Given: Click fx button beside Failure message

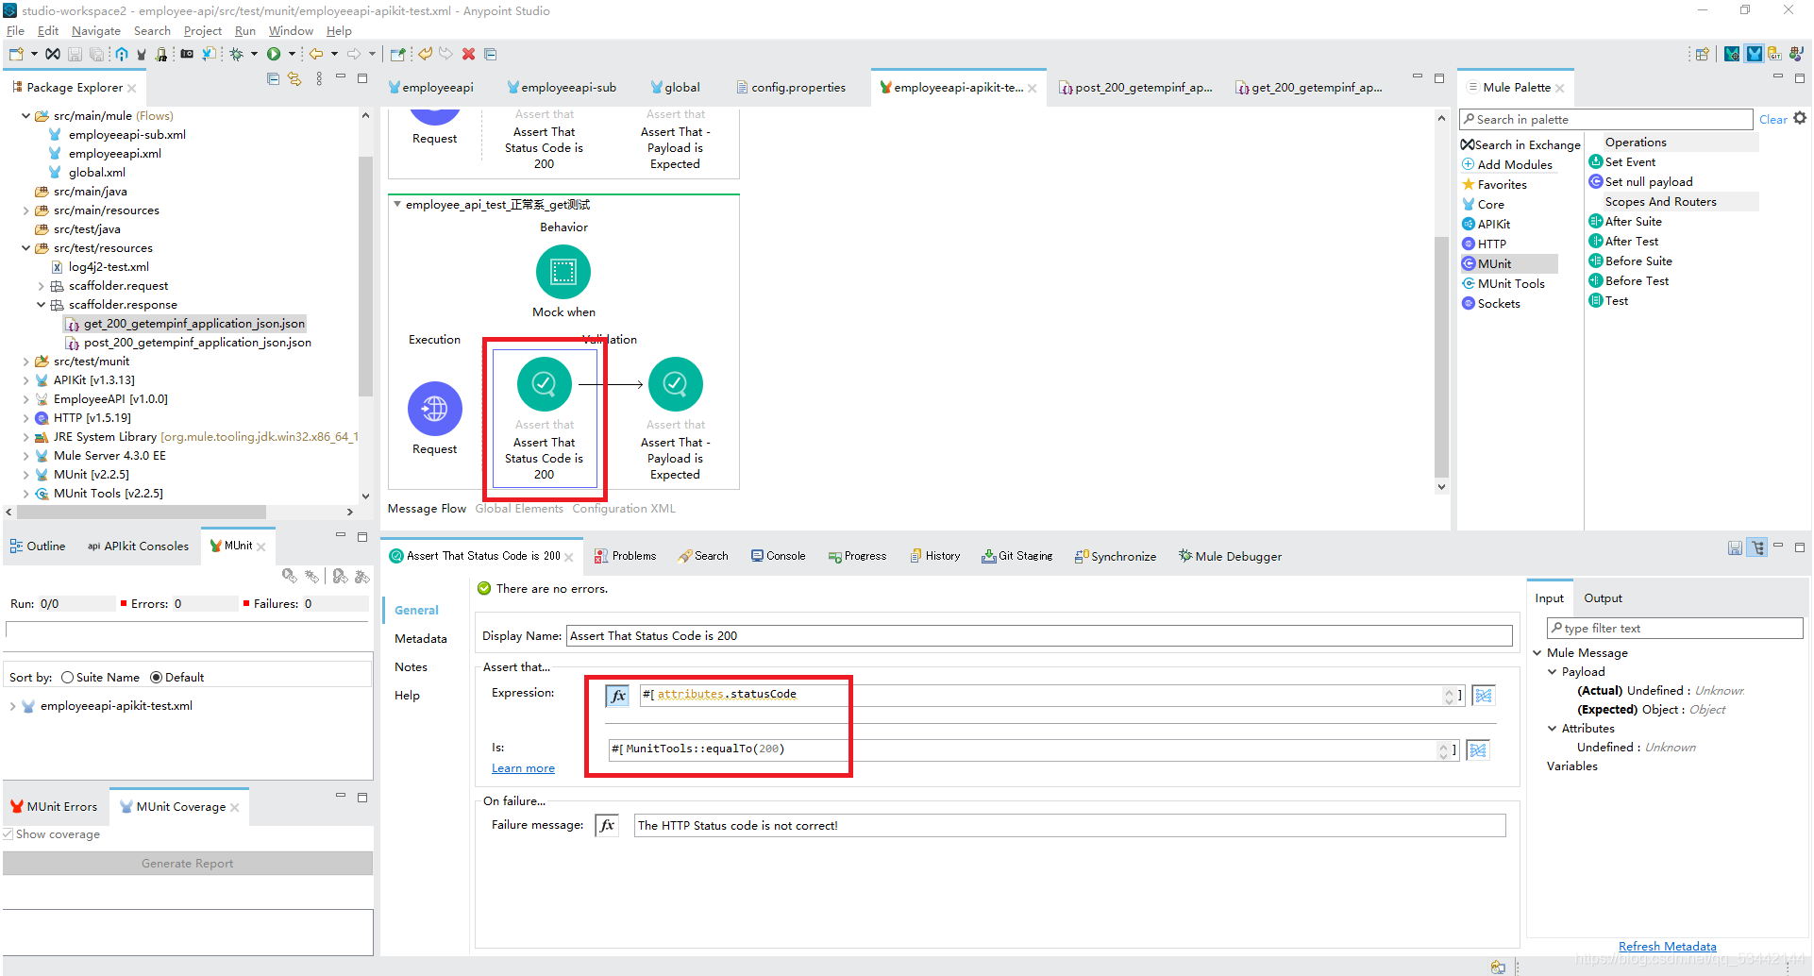Looking at the screenshot, I should pos(607,825).
